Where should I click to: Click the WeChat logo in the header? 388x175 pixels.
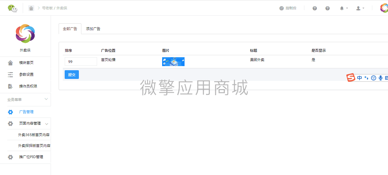pos(13,8)
